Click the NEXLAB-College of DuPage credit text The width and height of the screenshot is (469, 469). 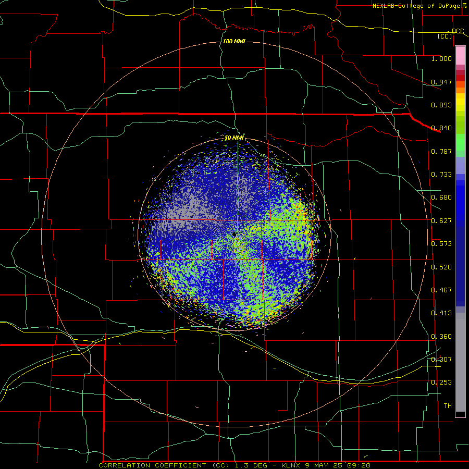click(417, 6)
